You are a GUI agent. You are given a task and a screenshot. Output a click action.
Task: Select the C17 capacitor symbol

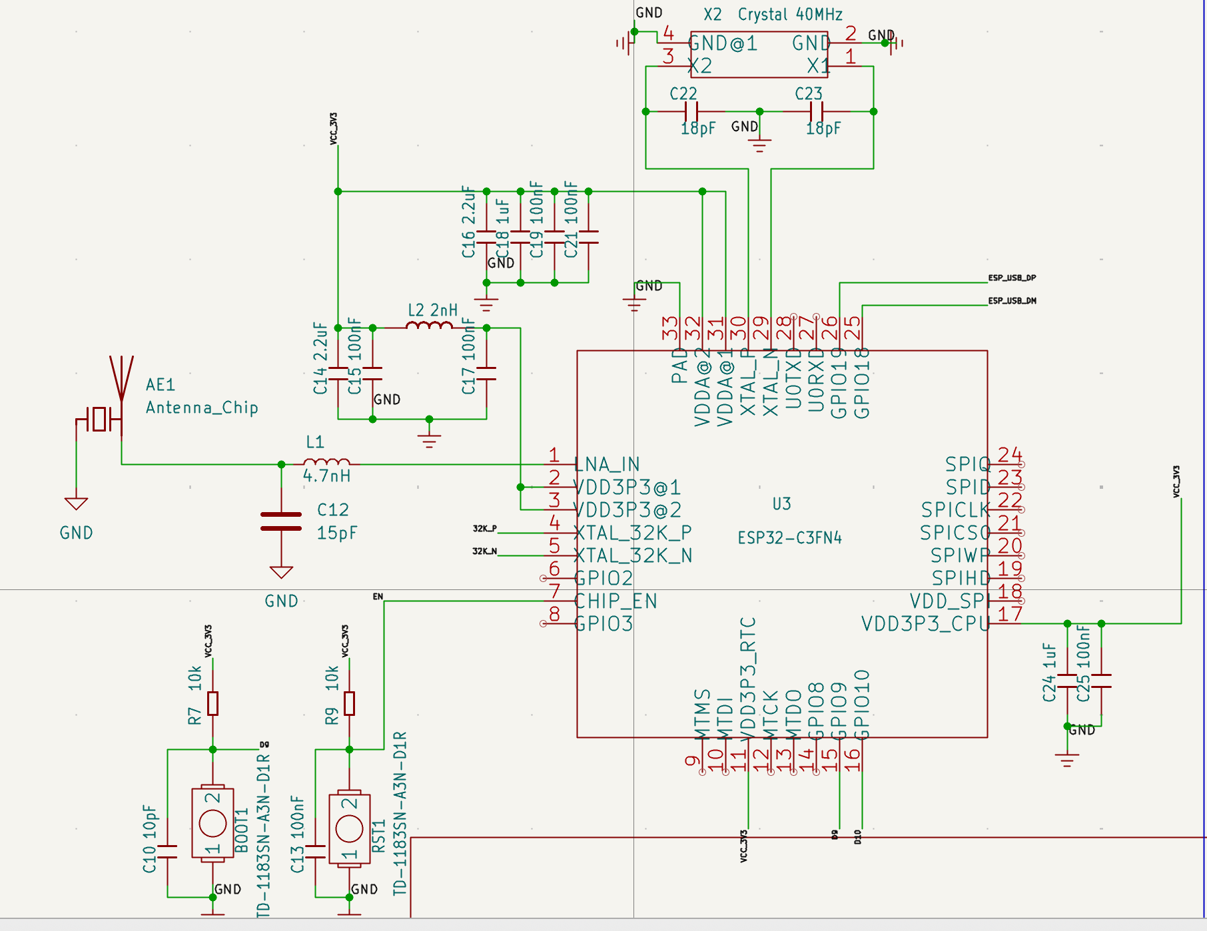486,374
